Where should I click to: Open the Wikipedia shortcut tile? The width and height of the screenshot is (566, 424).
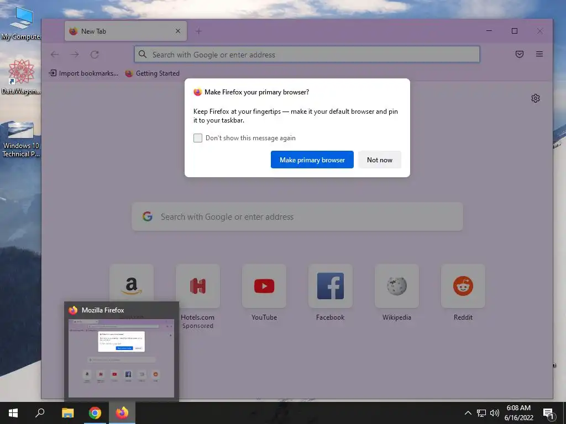point(397,286)
